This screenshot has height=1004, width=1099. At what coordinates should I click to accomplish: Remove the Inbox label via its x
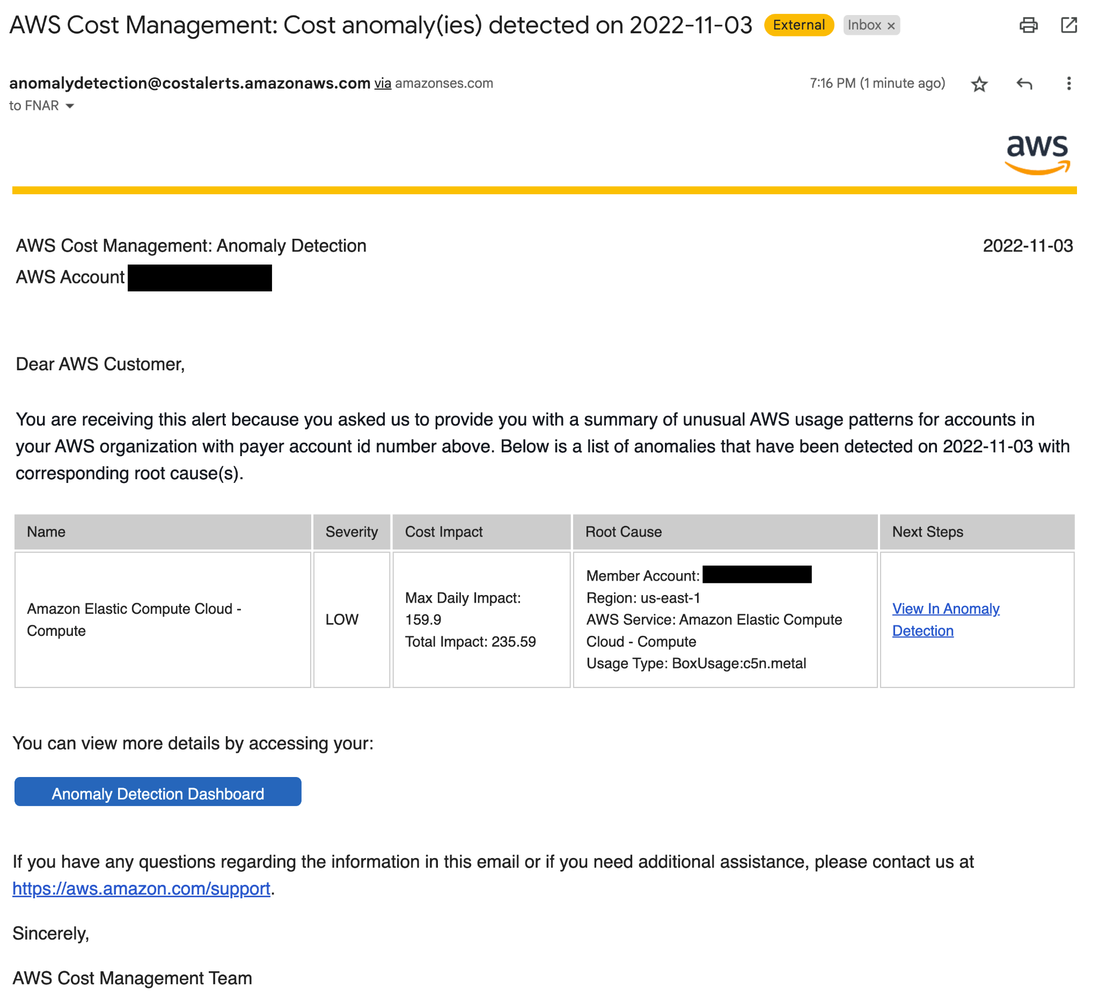coord(892,25)
